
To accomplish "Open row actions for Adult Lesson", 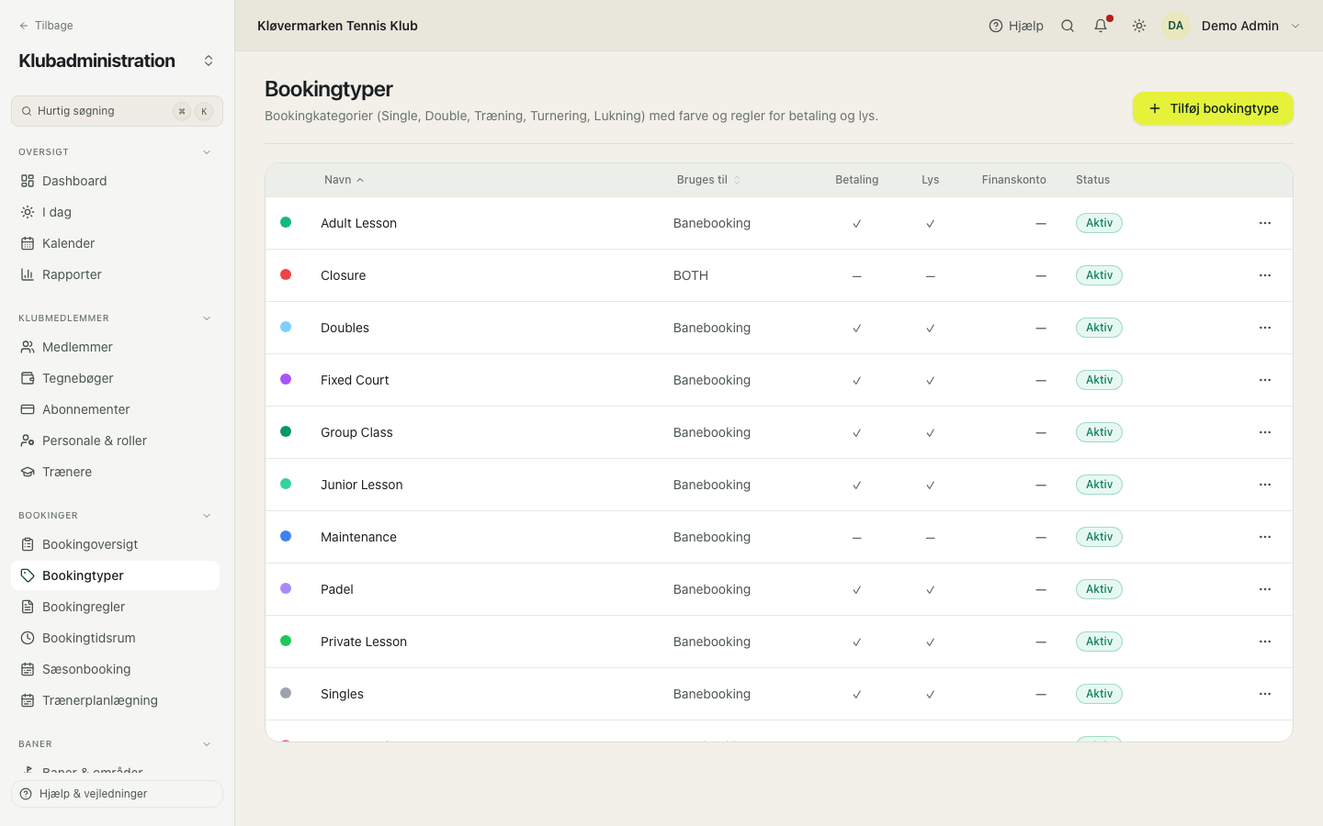I will [x=1265, y=223].
